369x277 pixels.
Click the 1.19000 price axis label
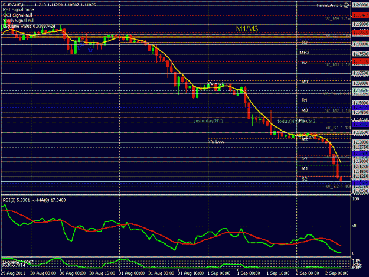coord(360,24)
